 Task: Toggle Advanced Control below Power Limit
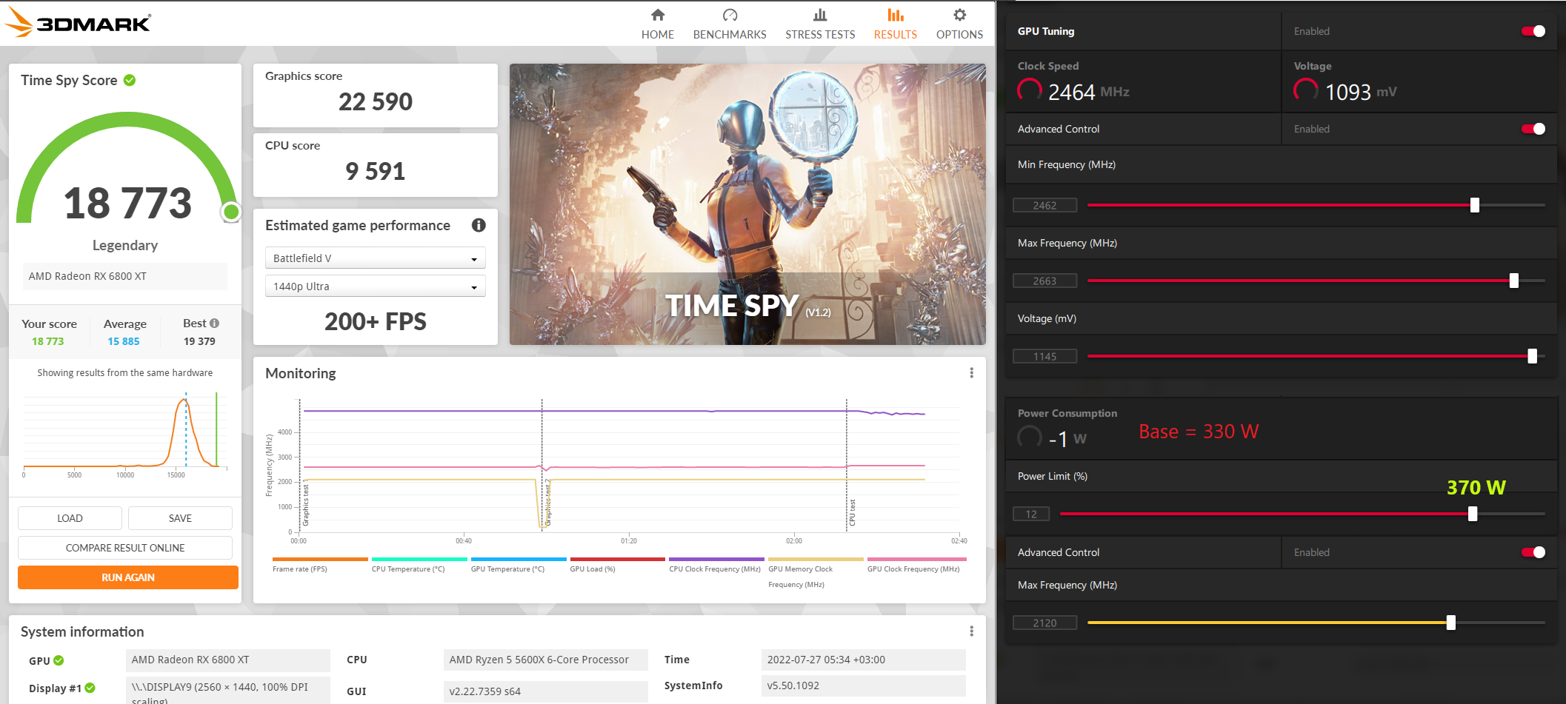click(1533, 552)
